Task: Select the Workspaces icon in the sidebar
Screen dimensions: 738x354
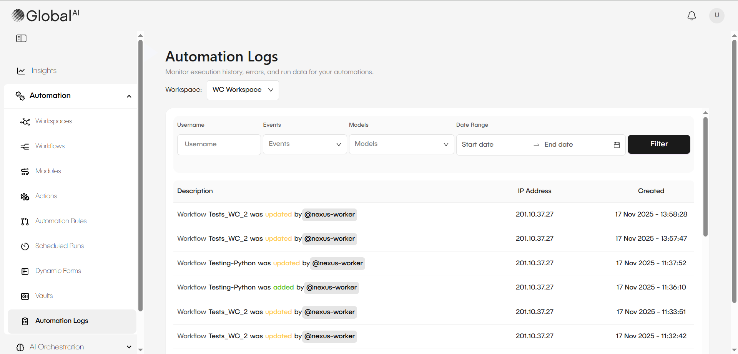Action: click(25, 121)
